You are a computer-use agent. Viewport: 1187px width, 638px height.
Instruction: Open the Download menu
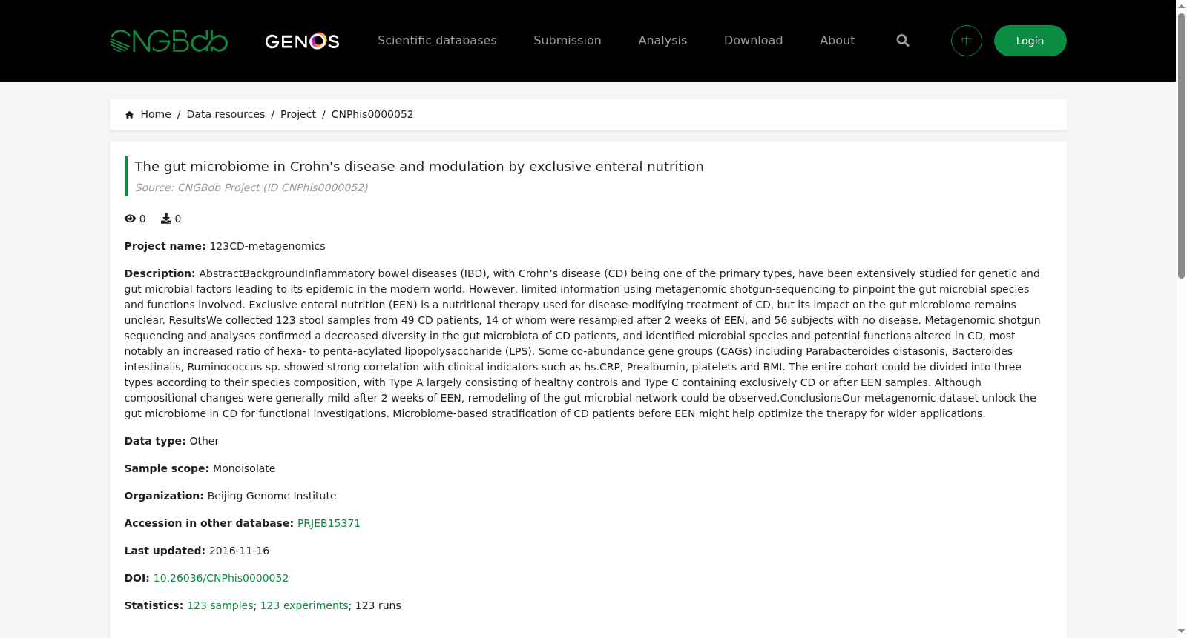[753, 41]
